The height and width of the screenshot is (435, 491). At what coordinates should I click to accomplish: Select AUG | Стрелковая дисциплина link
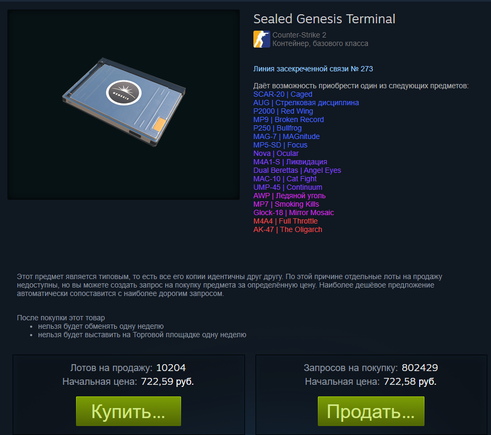tap(306, 103)
